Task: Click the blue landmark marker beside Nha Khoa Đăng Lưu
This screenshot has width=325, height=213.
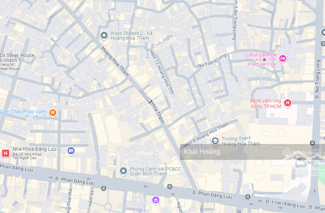Action: click(71, 151)
